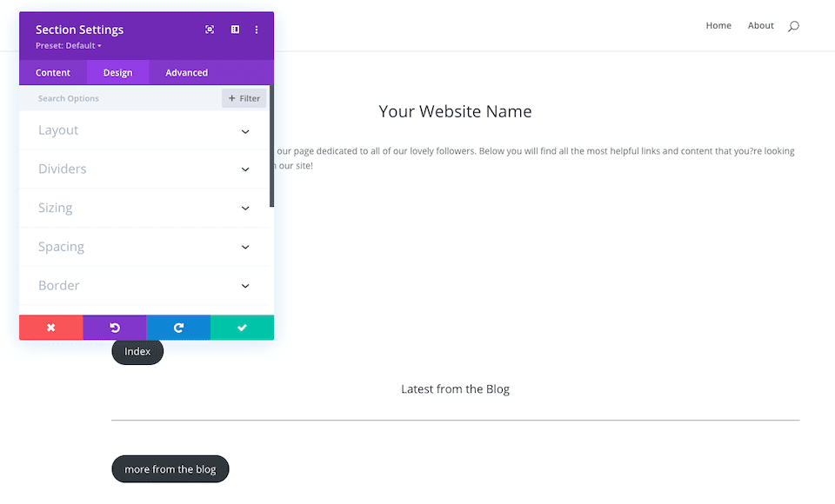This screenshot has width=835, height=504.
Task: Open the three-dot options menu
Action: pos(256,29)
